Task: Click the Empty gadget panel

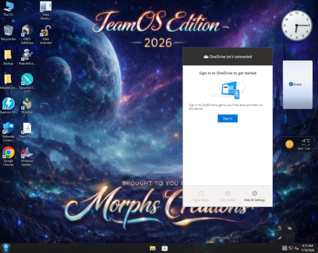Action: click(298, 84)
